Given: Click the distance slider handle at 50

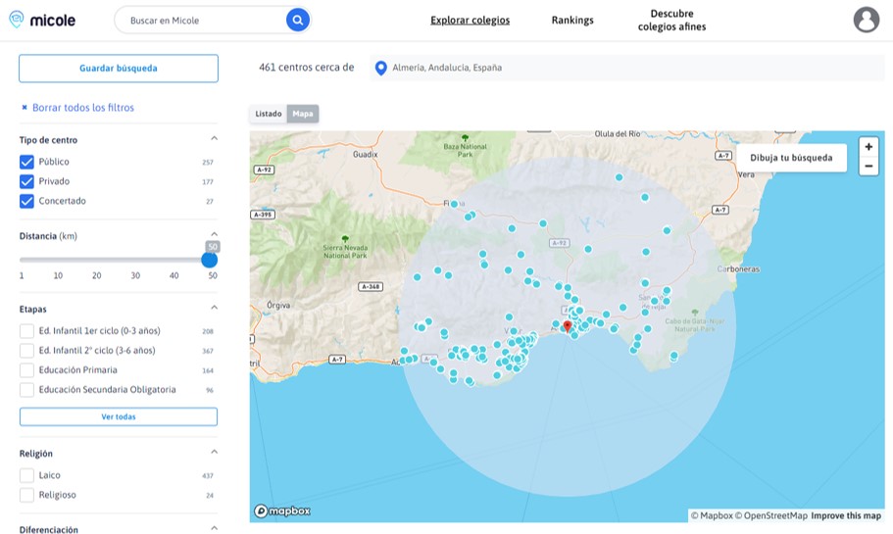Looking at the screenshot, I should point(209,260).
